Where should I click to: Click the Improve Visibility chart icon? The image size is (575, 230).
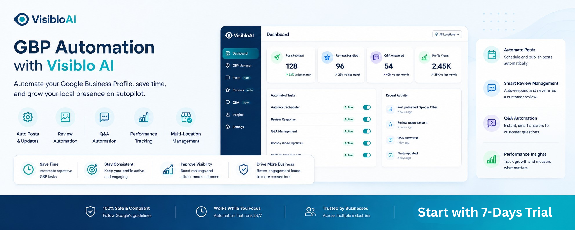pyautogui.click(x=168, y=169)
